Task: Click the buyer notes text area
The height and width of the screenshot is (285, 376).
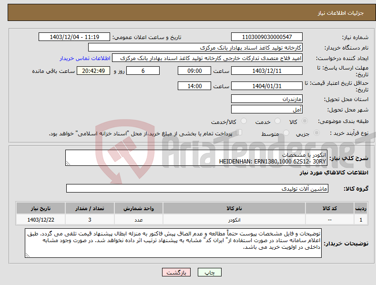Action: point(173,243)
